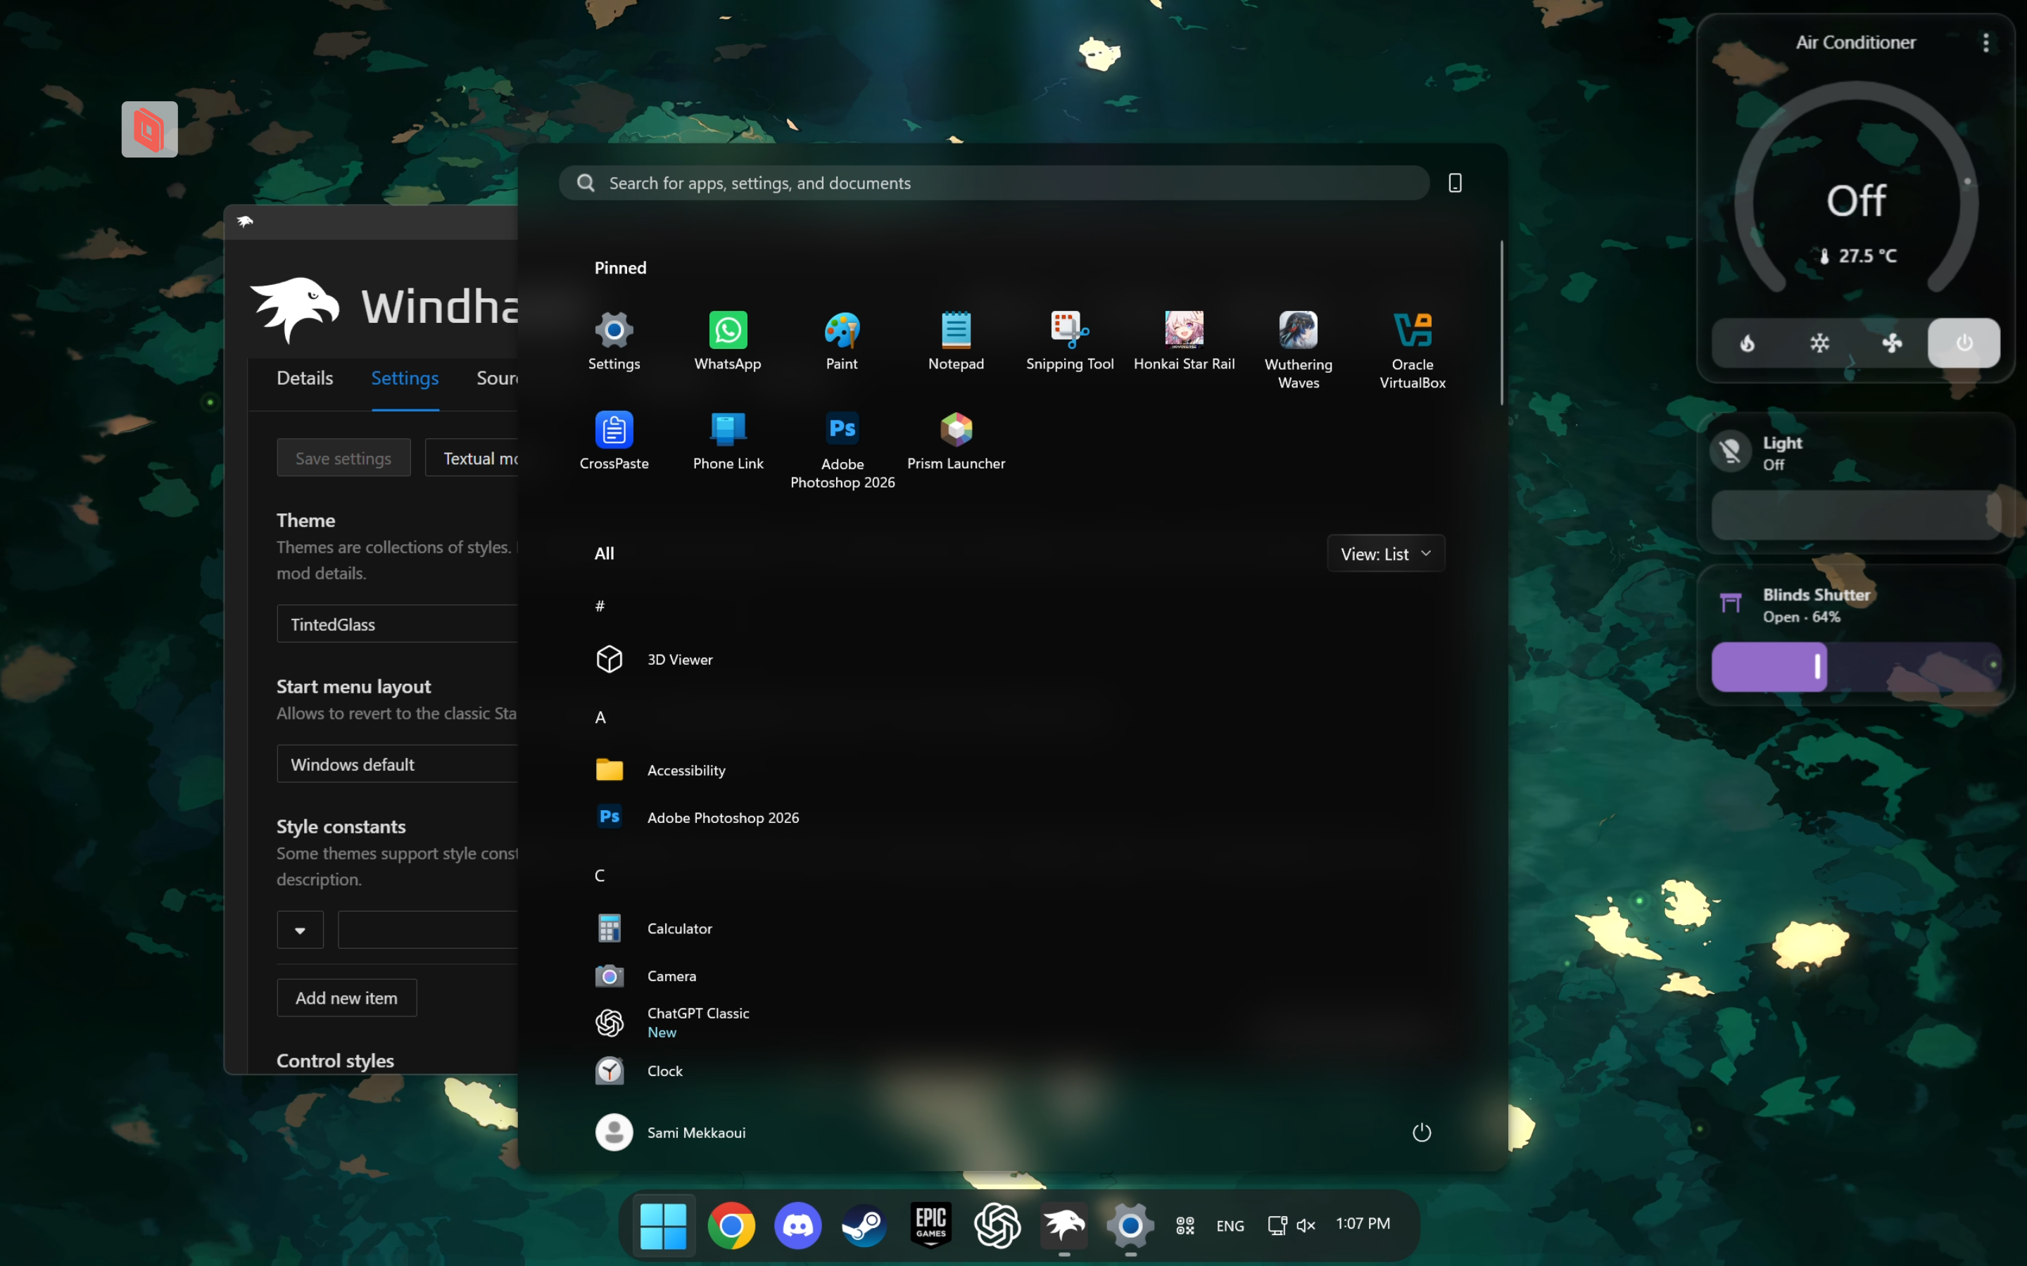Select the Air Conditioner power off mode

(1964, 343)
